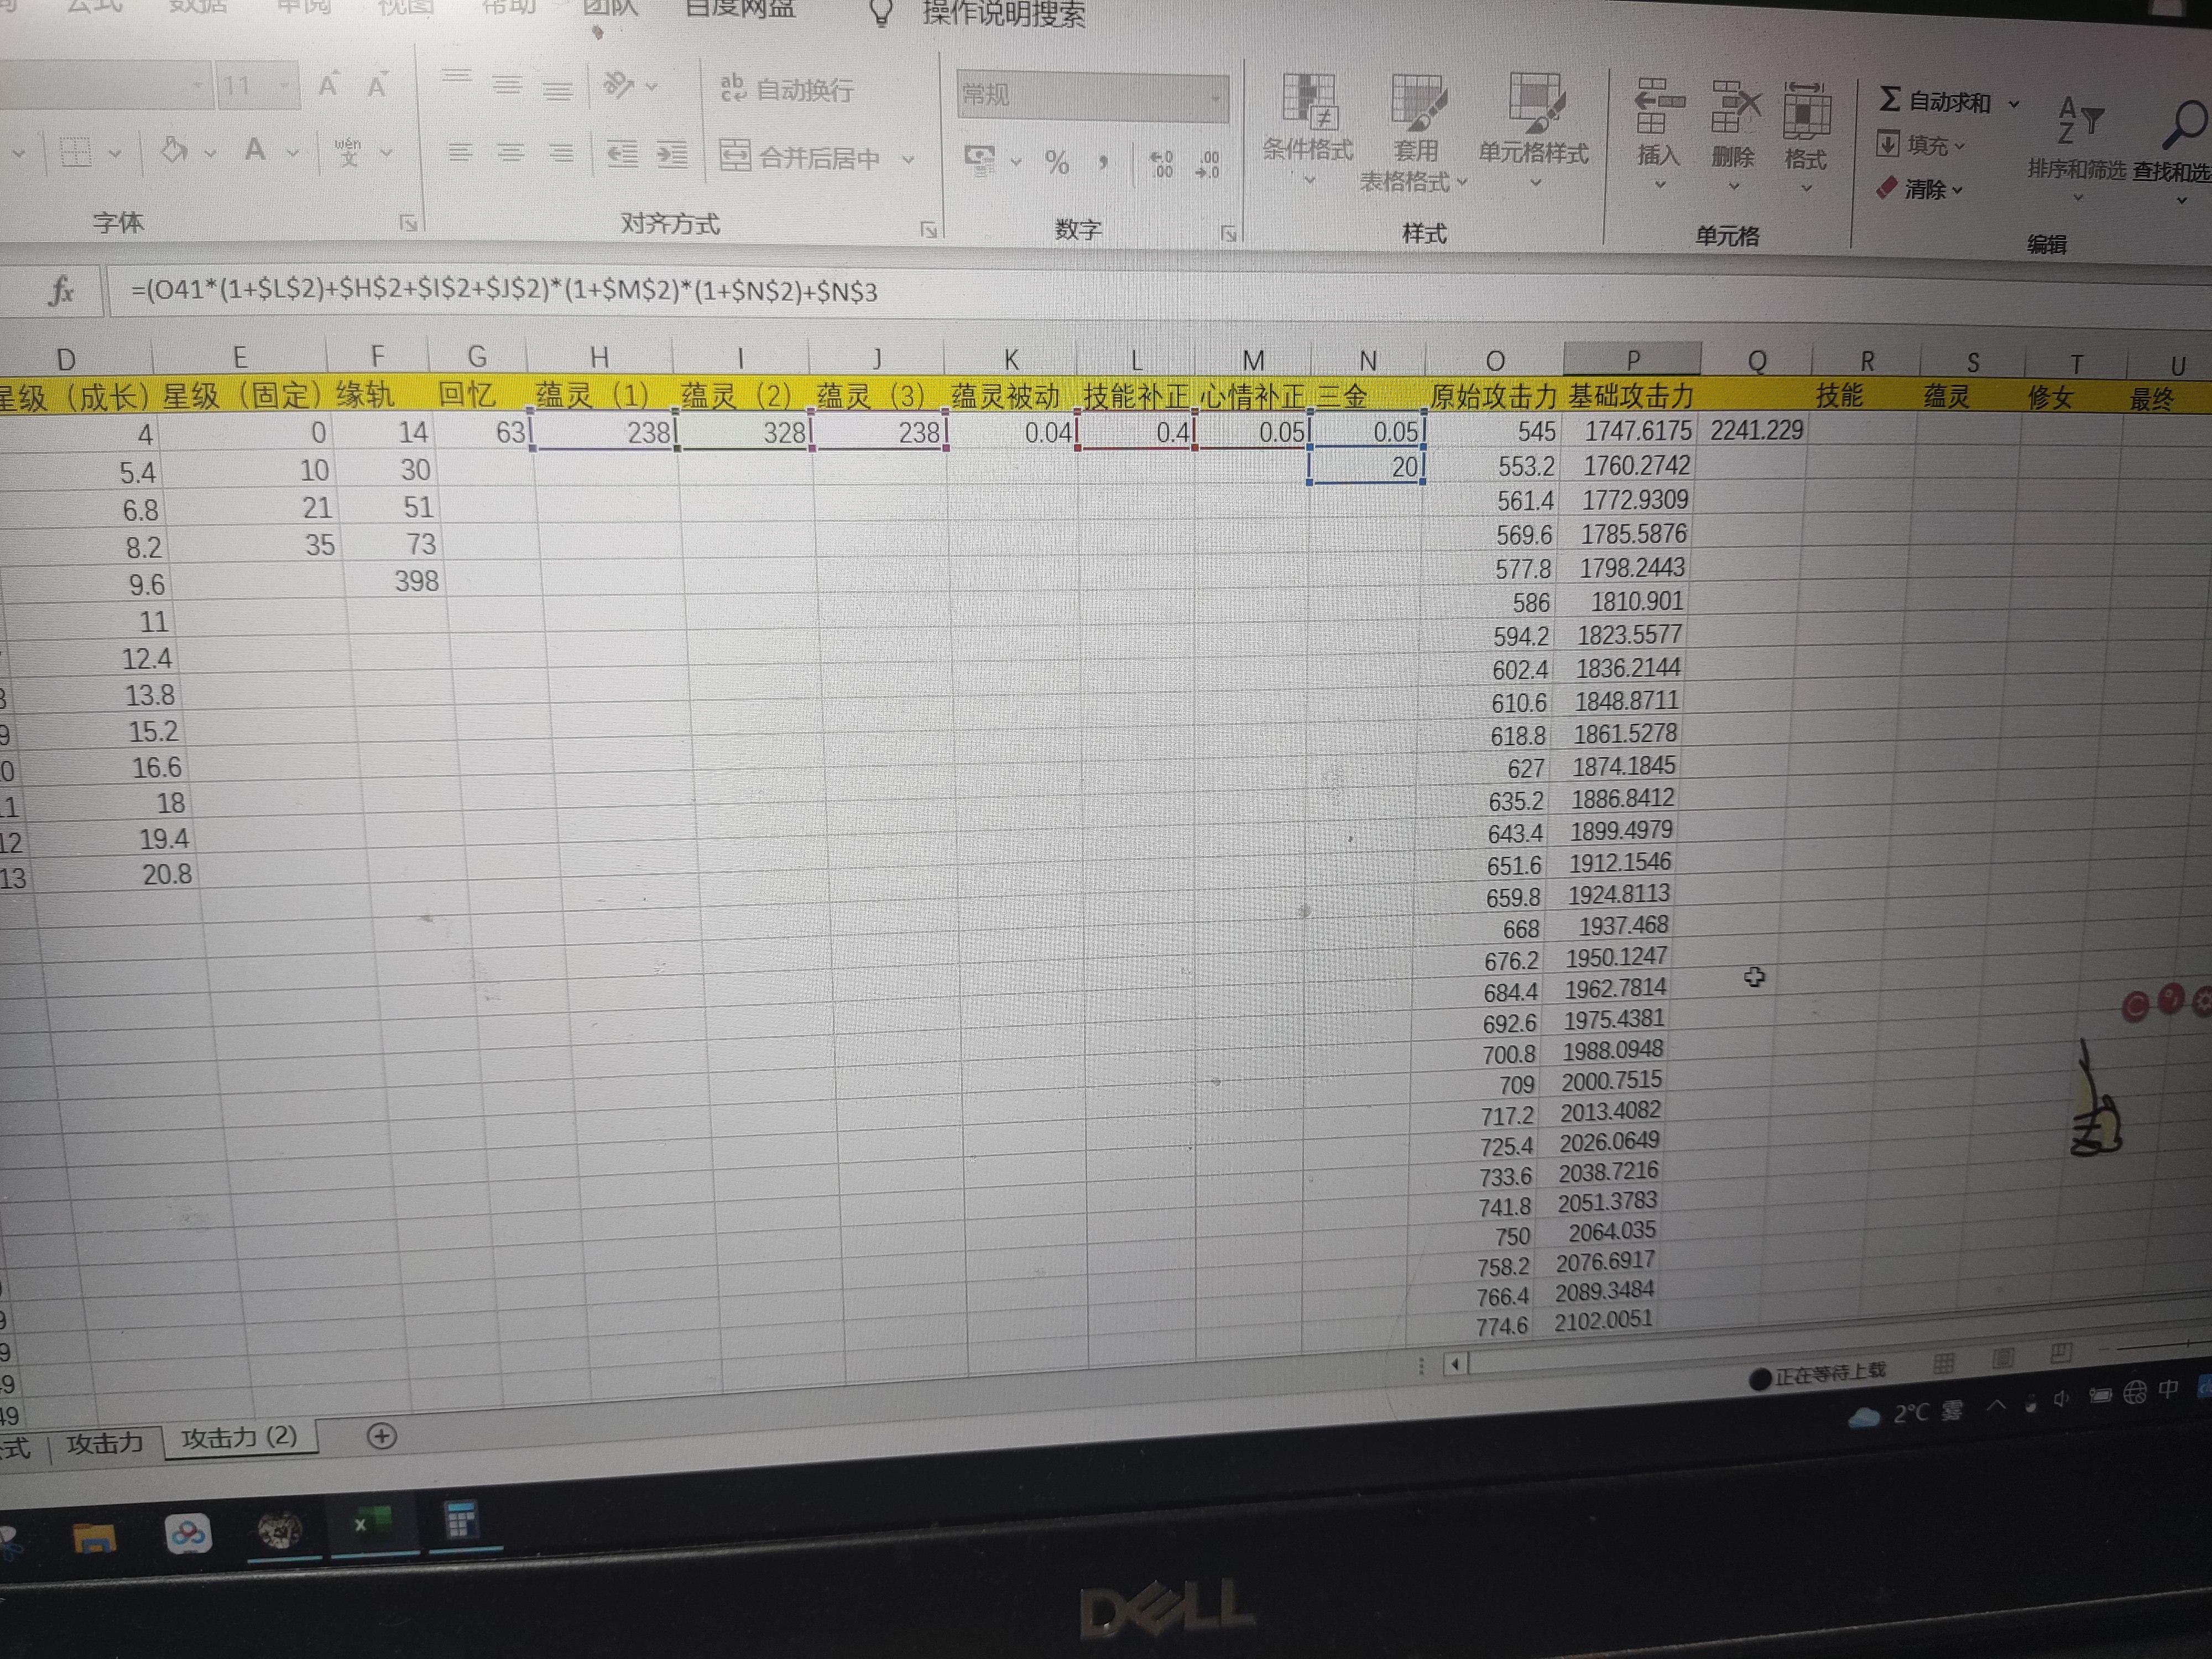Viewport: 2212px width, 1659px height.
Task: Click the top align icon
Action: (x=457, y=78)
